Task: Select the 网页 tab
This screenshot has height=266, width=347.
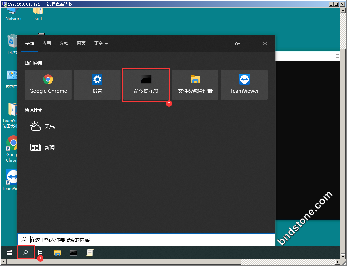Action: 81,44
